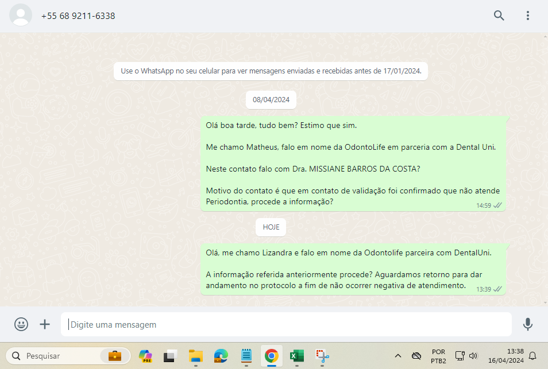
Task: Open the notifications bell
Action: click(x=532, y=356)
